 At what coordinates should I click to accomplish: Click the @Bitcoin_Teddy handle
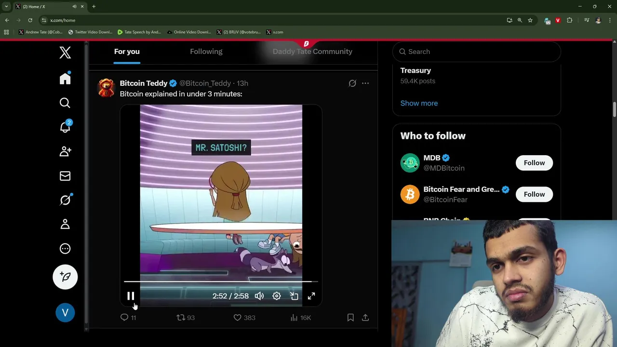pyautogui.click(x=205, y=83)
